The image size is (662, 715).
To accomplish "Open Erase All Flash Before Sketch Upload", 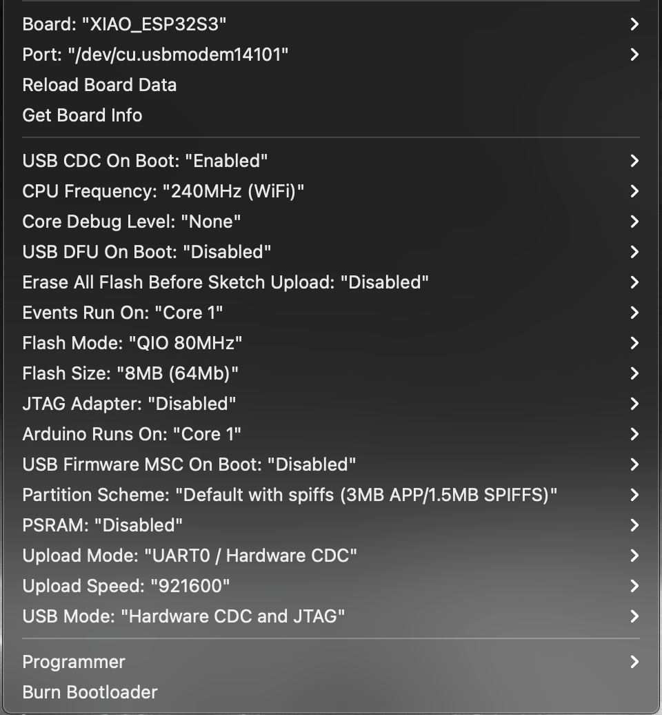I will pos(331,282).
